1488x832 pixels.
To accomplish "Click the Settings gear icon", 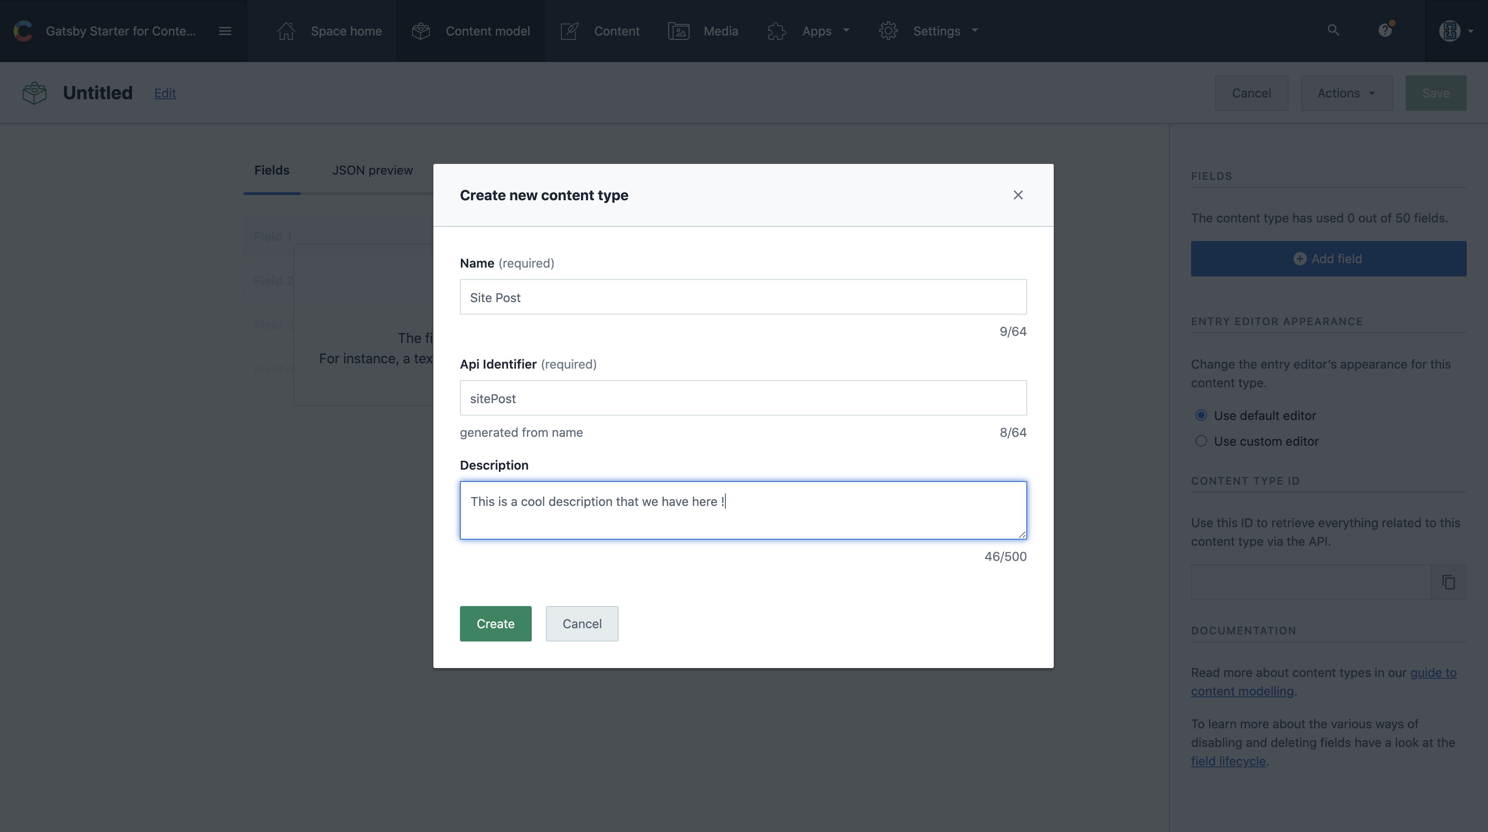I will click(888, 31).
